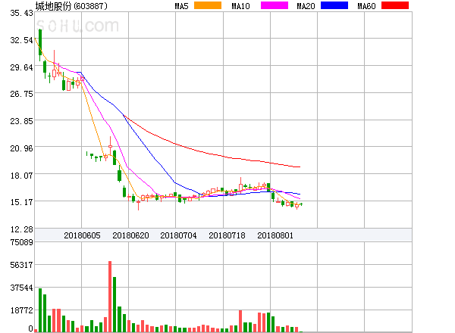Click the 20180605 date label
The width and height of the screenshot is (455, 333).
(x=81, y=236)
